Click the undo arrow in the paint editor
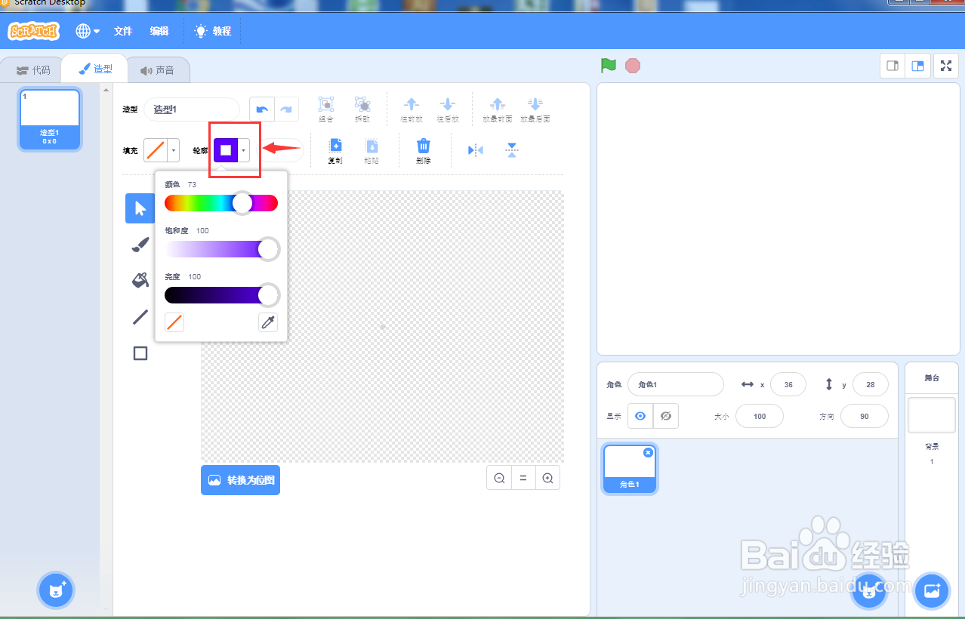Viewport: 965px width, 619px height. pos(261,109)
